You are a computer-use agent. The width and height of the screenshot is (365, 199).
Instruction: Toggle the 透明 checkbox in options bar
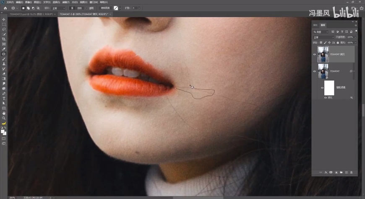[87, 8]
